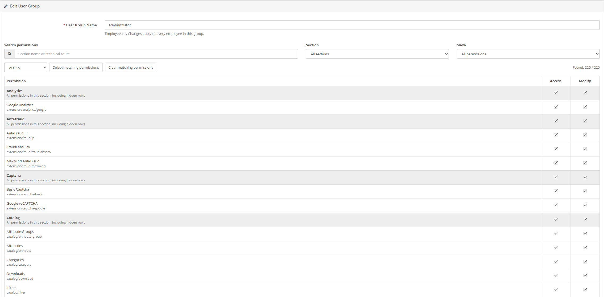Uncheck Access for Google Analytics
Screen dimensions: 604x297
pos(556,107)
